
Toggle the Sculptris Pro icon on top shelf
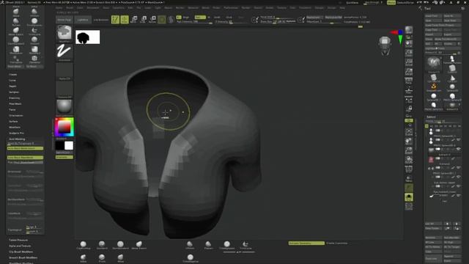pos(171,20)
